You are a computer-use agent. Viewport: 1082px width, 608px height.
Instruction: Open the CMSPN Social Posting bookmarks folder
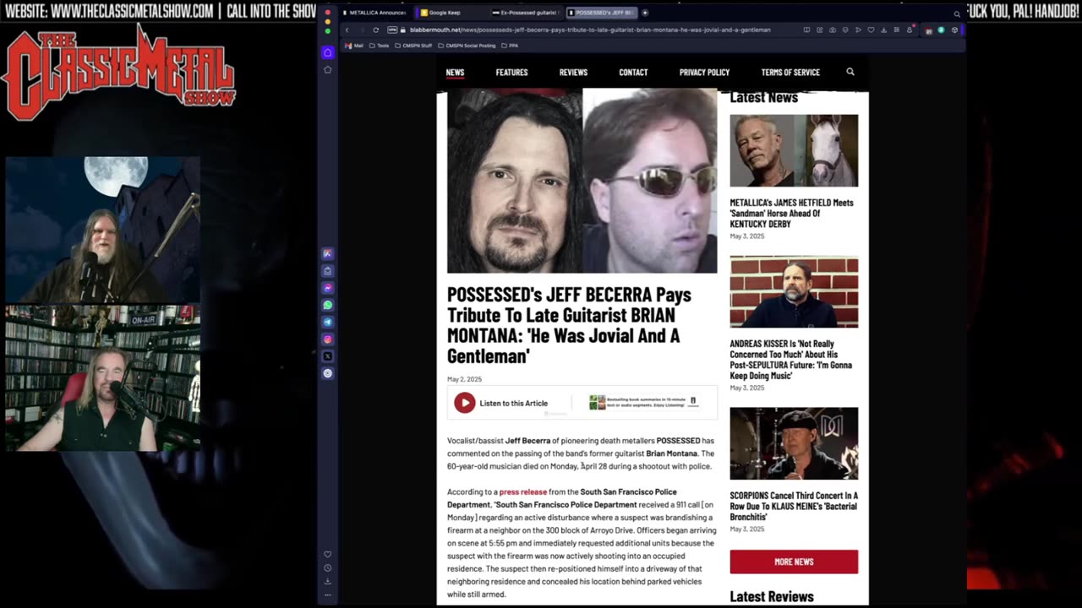coord(467,46)
